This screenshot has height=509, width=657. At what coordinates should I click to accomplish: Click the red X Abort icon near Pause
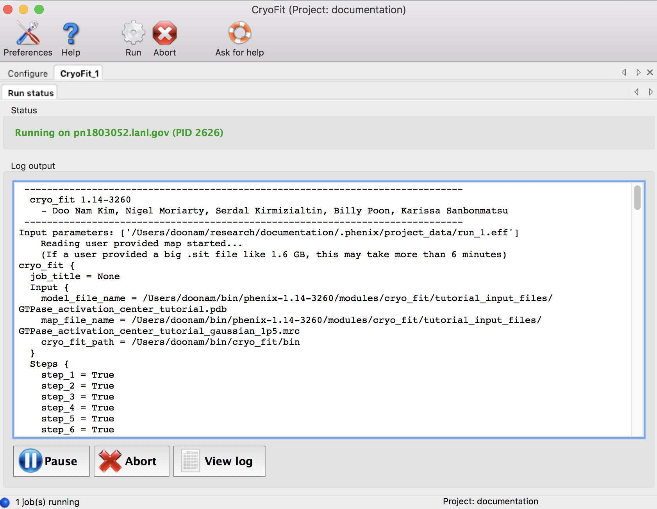click(110, 461)
